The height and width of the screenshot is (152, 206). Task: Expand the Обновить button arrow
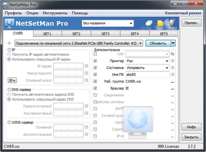(x=173, y=43)
